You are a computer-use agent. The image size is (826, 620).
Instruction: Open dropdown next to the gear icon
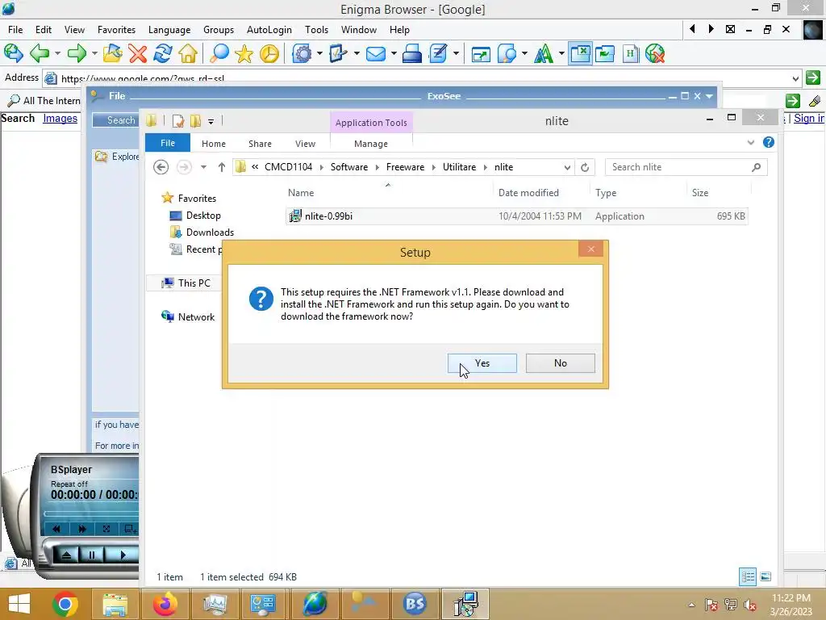(319, 53)
